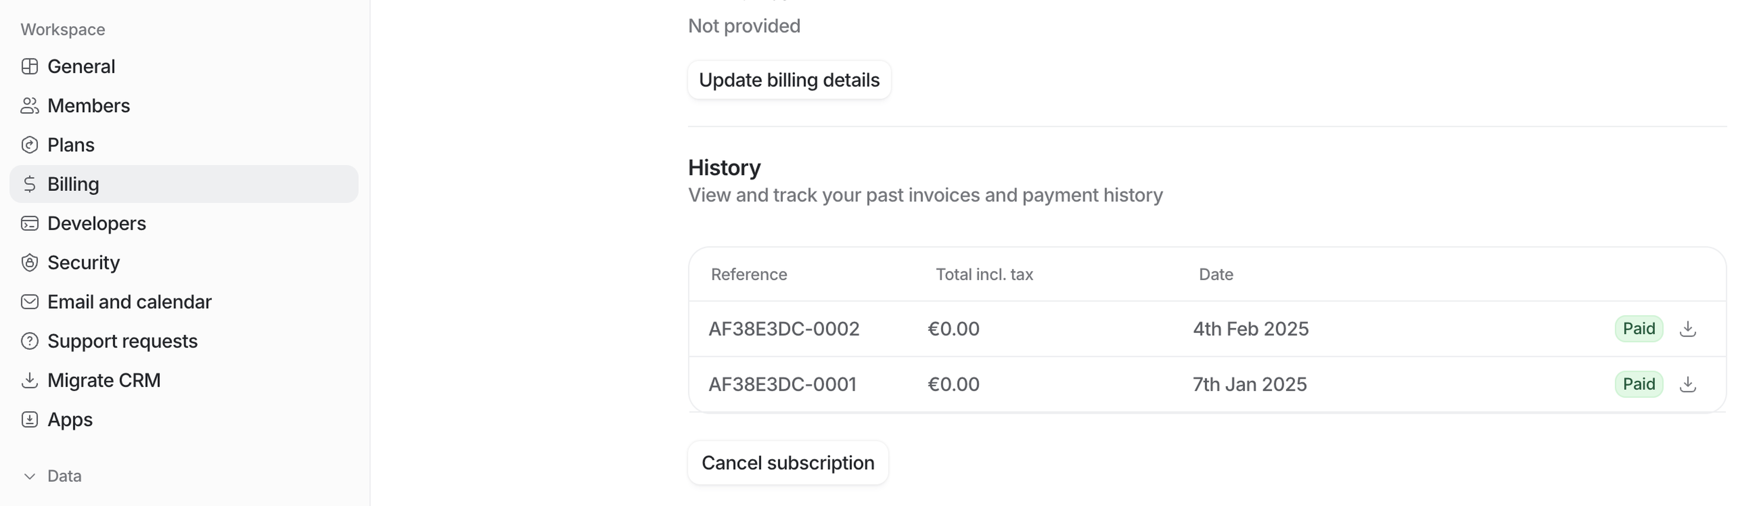Viewport: 1759px width, 506px height.
Task: Go to Migrate CRM settings
Action: (104, 381)
